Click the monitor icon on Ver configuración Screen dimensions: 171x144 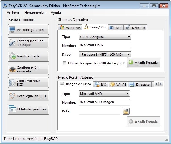pyautogui.click(x=12, y=29)
